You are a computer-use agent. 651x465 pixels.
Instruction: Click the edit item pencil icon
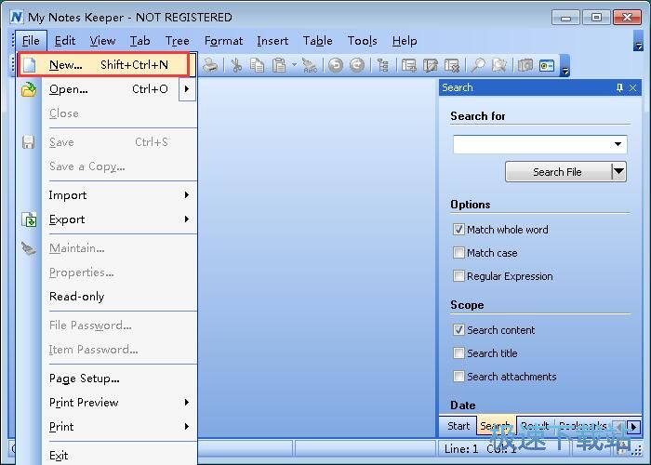pyautogui.click(x=430, y=65)
